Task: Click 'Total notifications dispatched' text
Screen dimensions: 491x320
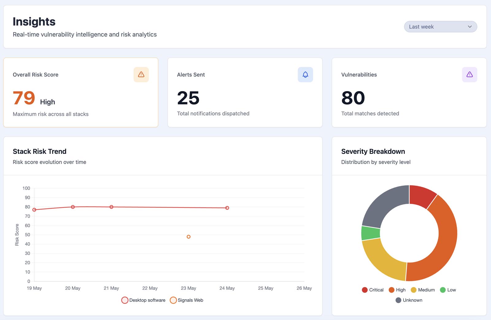Action: point(213,113)
